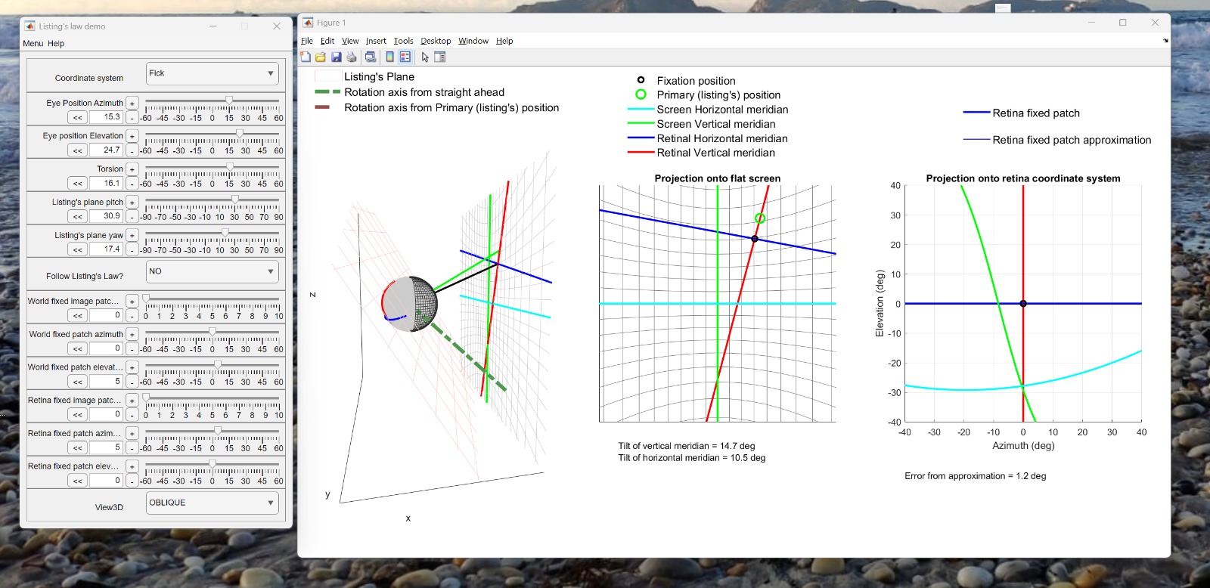This screenshot has width=1210, height=588.
Task: Click the minus button for Listing's plane pitch
Action: pyautogui.click(x=132, y=217)
